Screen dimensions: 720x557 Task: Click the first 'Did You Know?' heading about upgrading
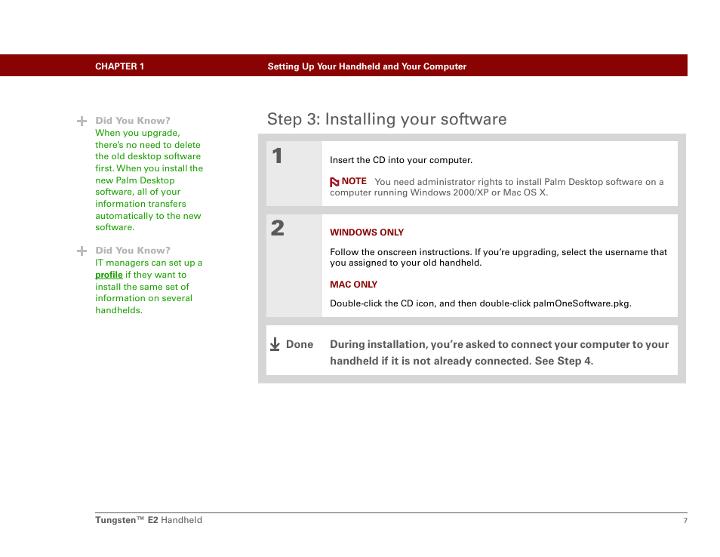coord(133,120)
